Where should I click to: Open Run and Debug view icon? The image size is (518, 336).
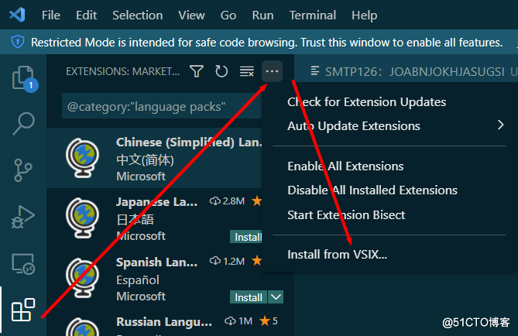pyautogui.click(x=23, y=217)
